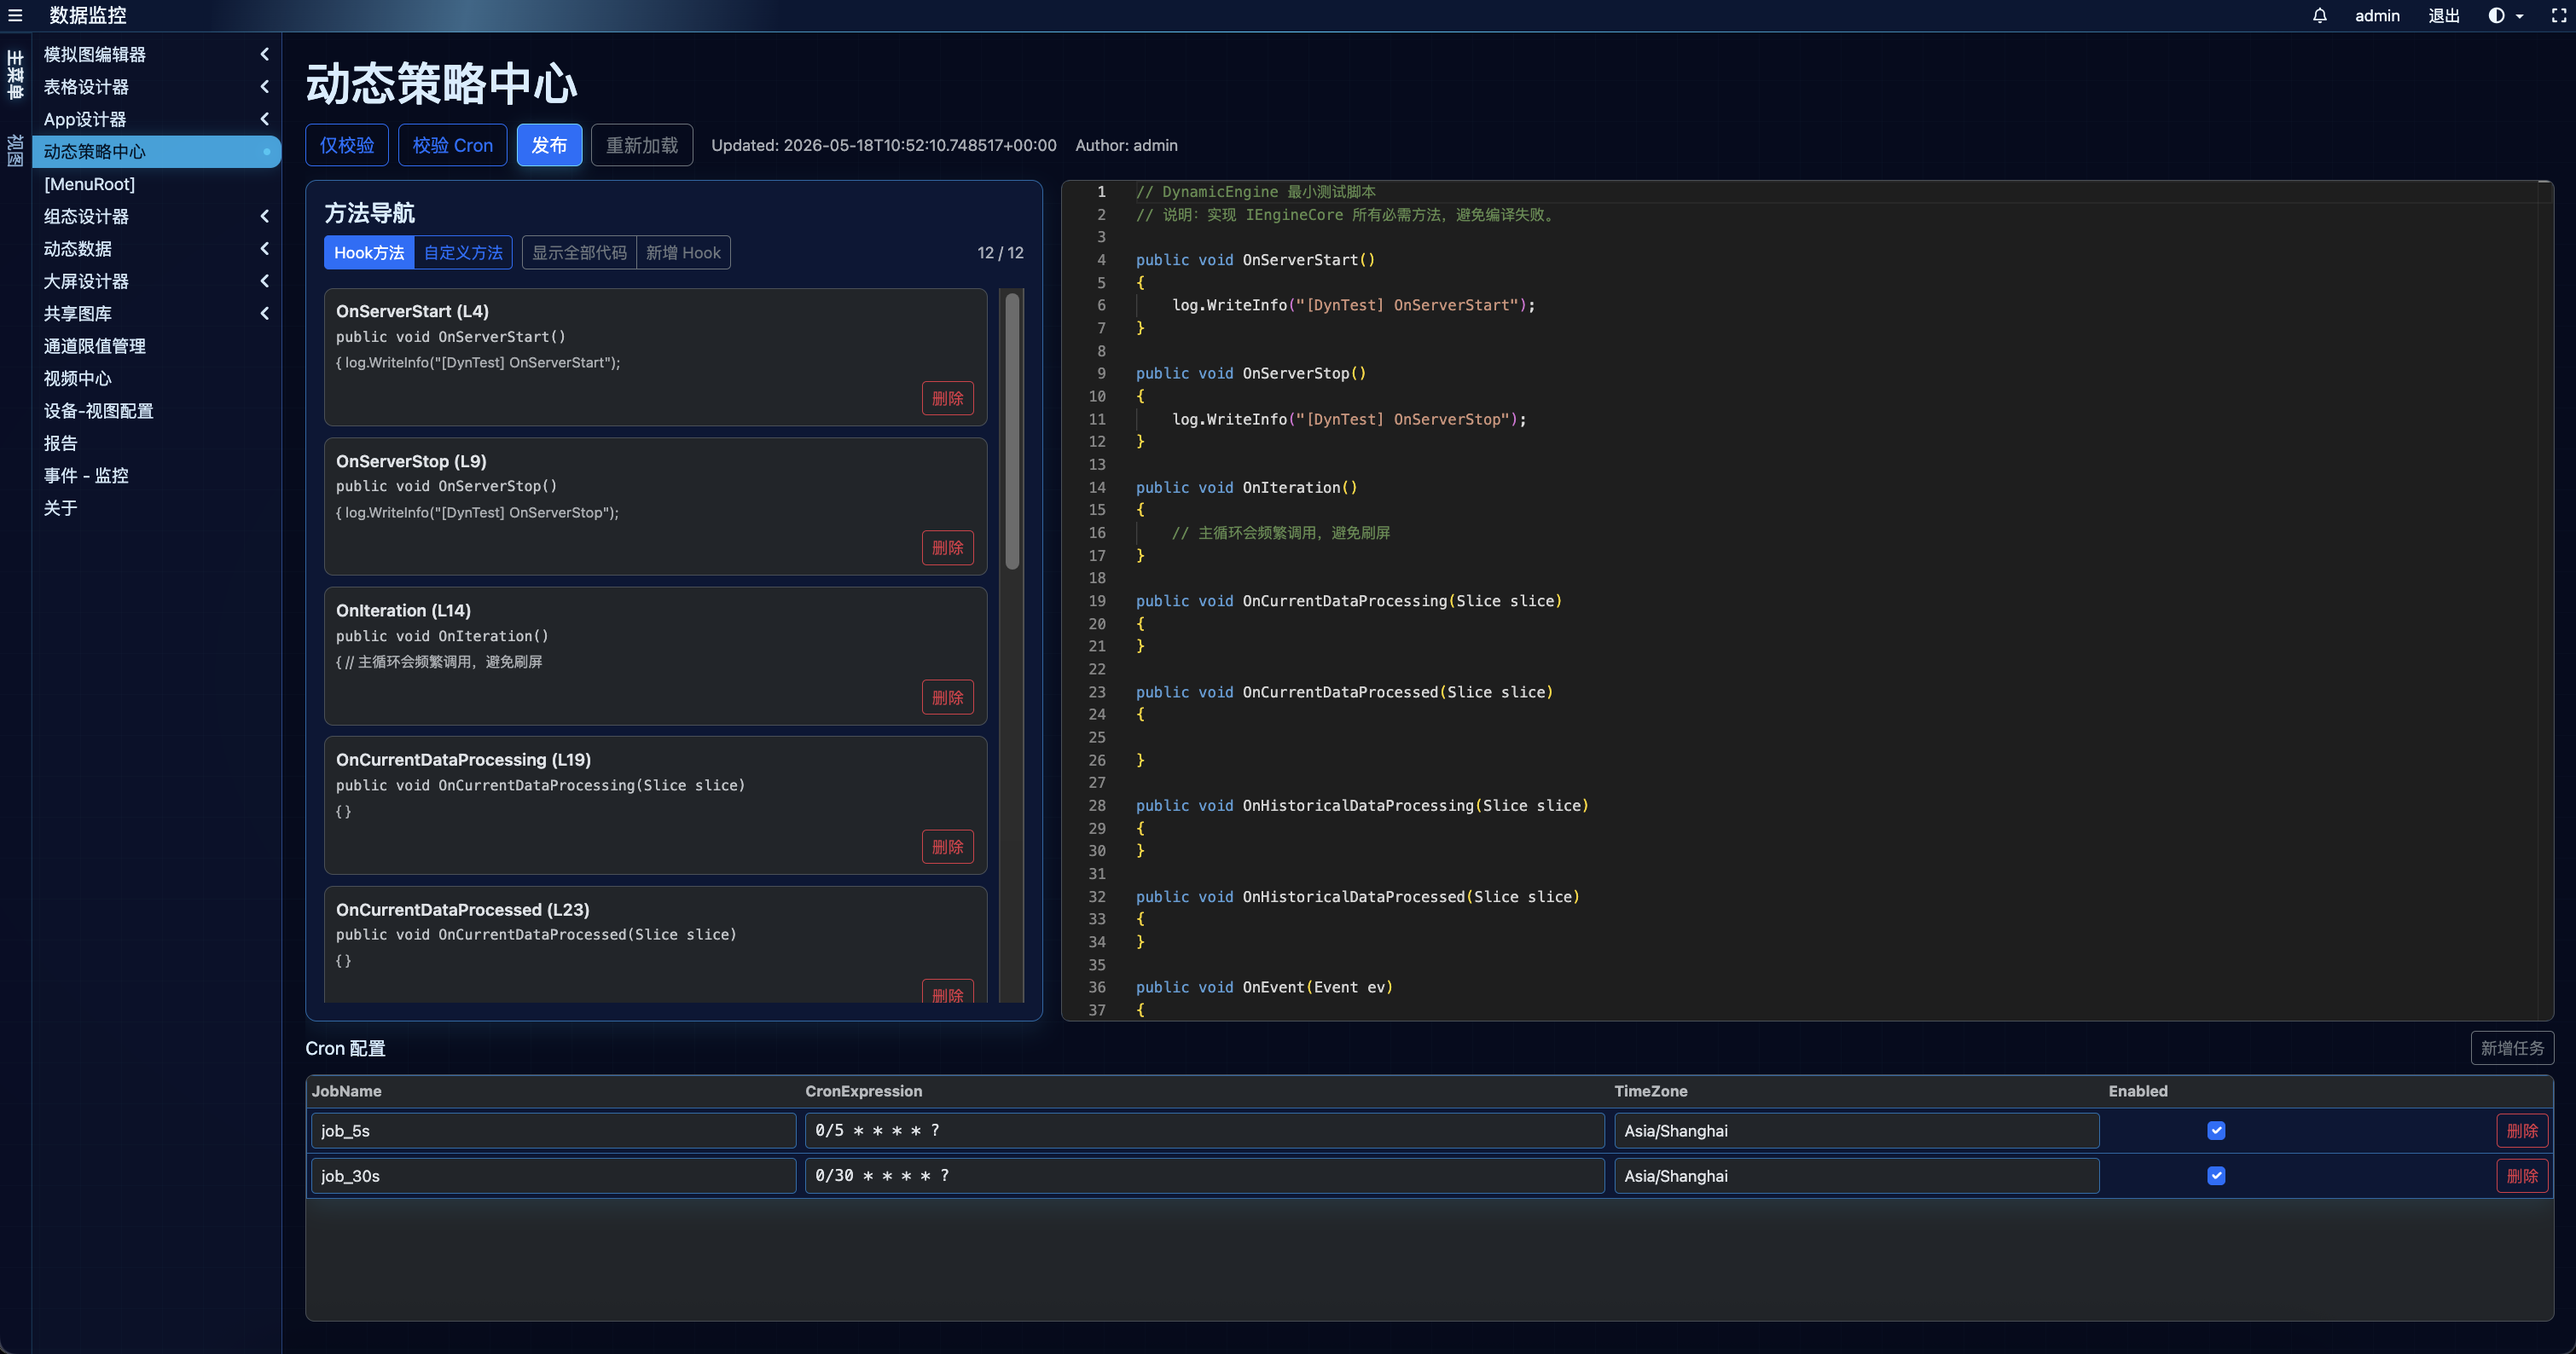Expand the 表格设计器 menu chevron

(265, 87)
